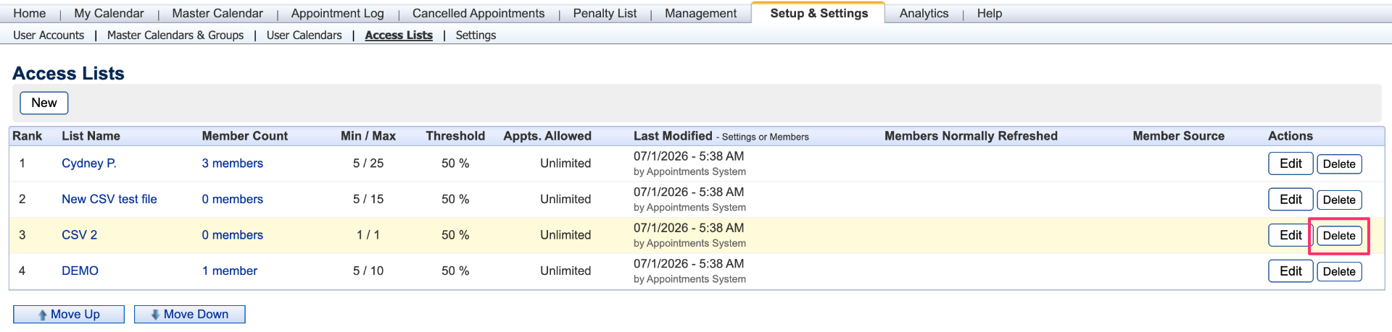Edit the DEMO access list
1392x332 pixels.
click(1290, 271)
